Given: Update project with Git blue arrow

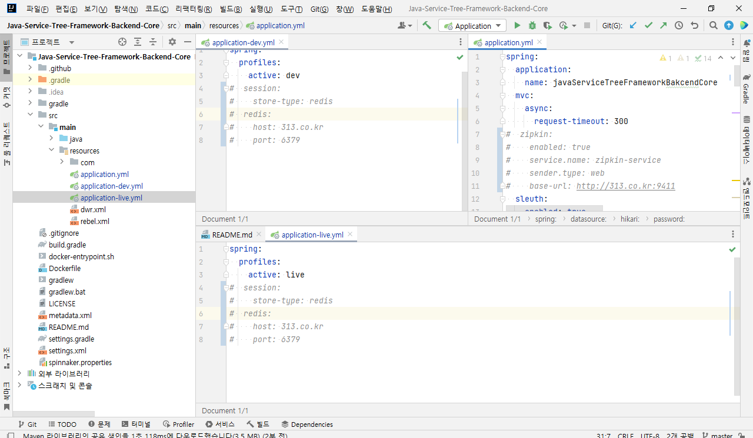Looking at the screenshot, I should 633,25.
